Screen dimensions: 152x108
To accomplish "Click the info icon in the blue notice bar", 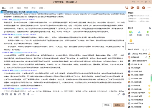I will click(x=2, y=12).
